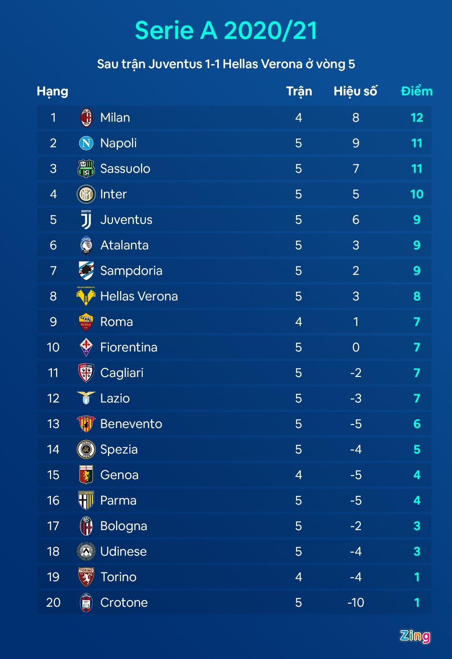The height and width of the screenshot is (659, 452).
Task: Click the Trận column header
Action: (x=299, y=91)
